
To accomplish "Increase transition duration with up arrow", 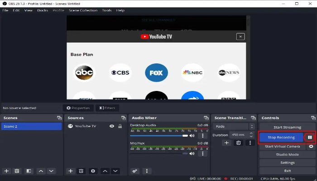I will [251, 133].
